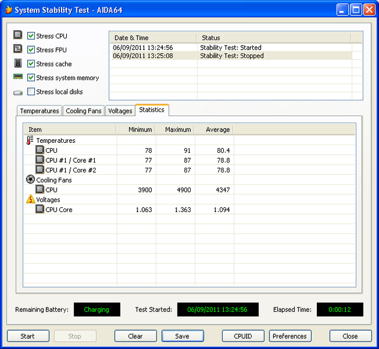Click the disk drive icon beside Stress local disks
379x349 pixels.
click(18, 92)
